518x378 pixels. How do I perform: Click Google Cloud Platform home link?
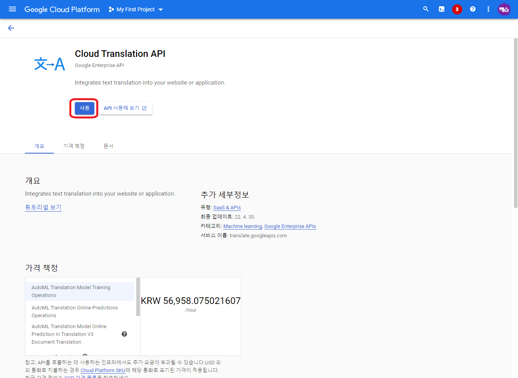[62, 9]
